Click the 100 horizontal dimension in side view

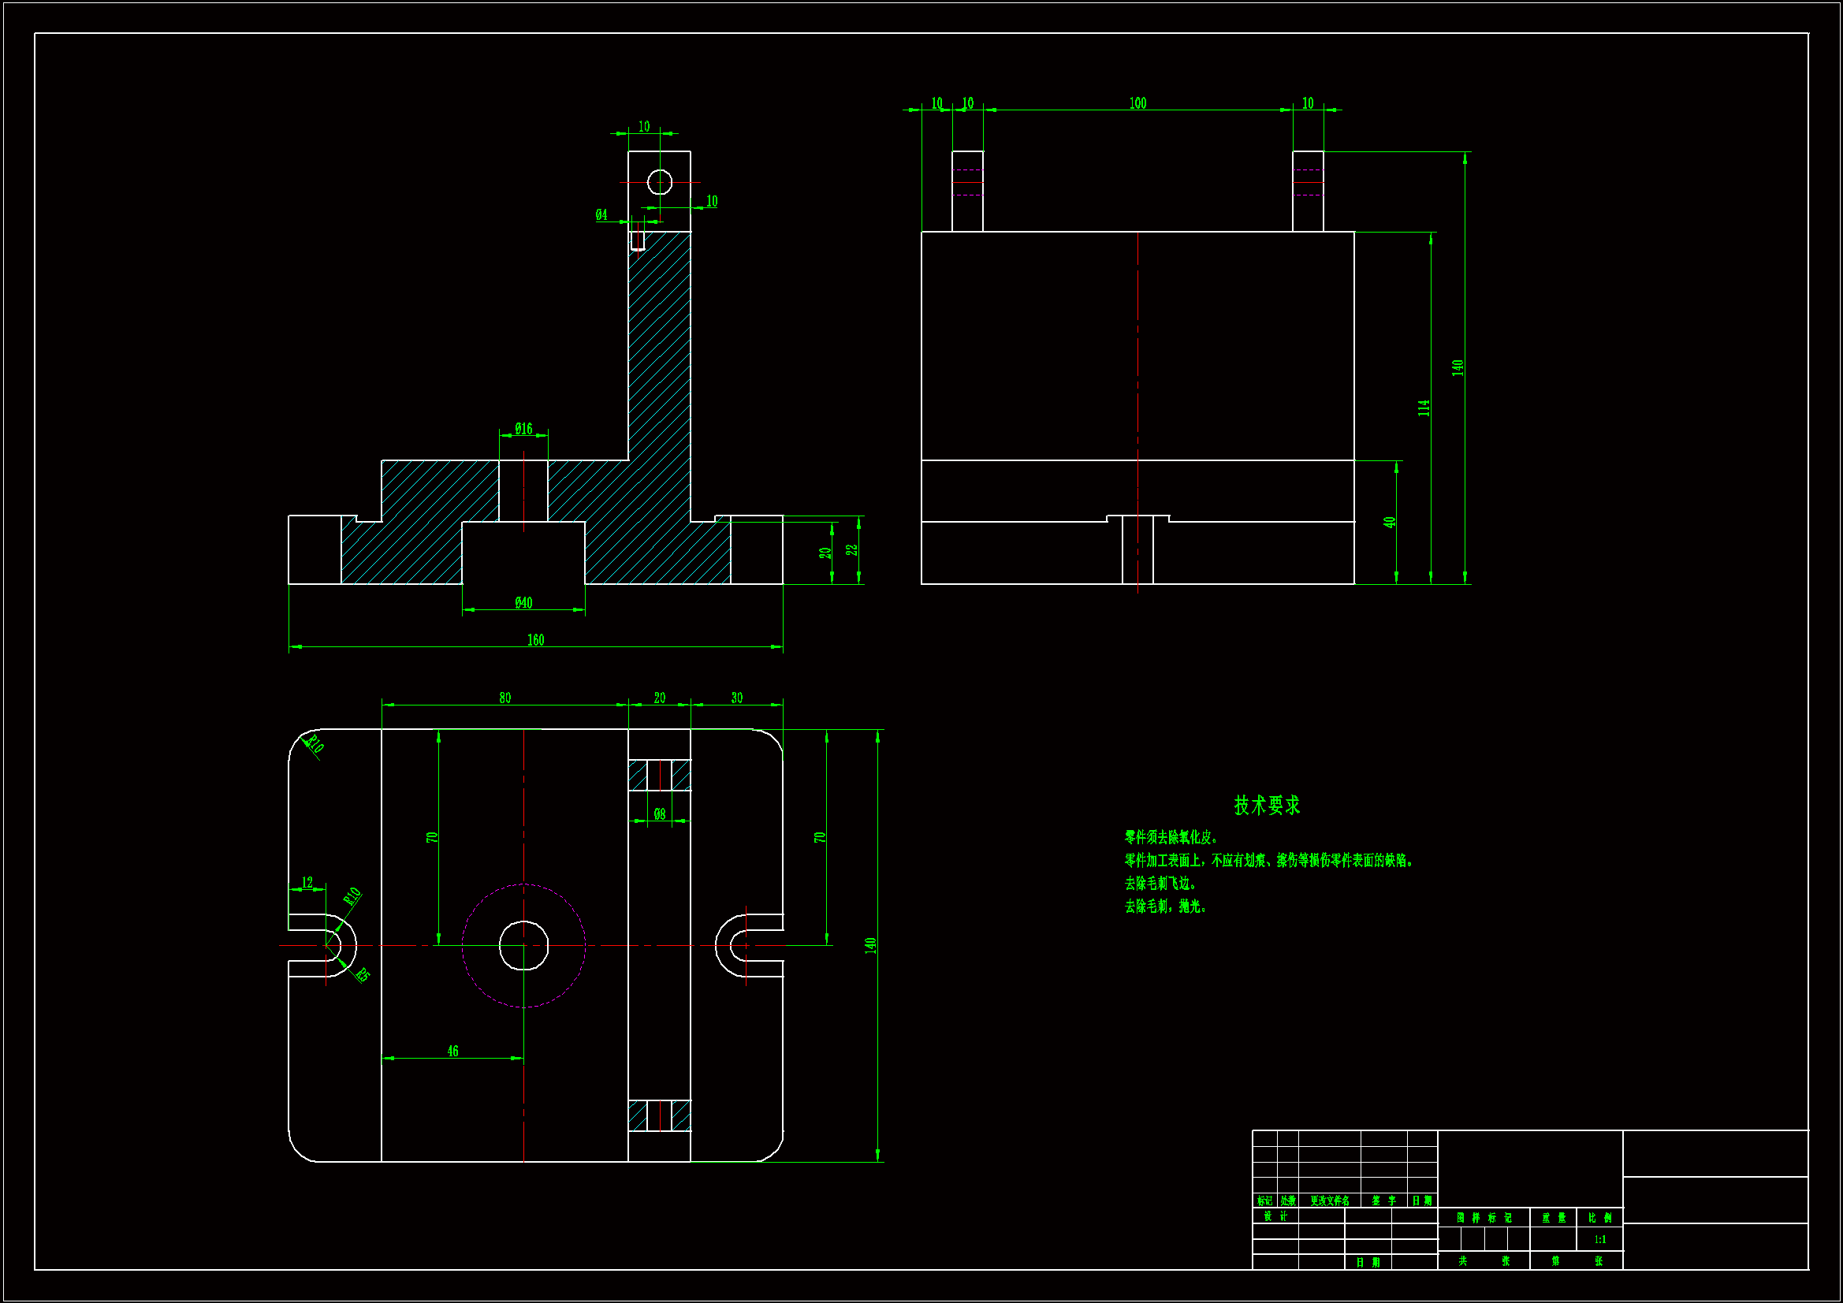pyautogui.click(x=1137, y=103)
